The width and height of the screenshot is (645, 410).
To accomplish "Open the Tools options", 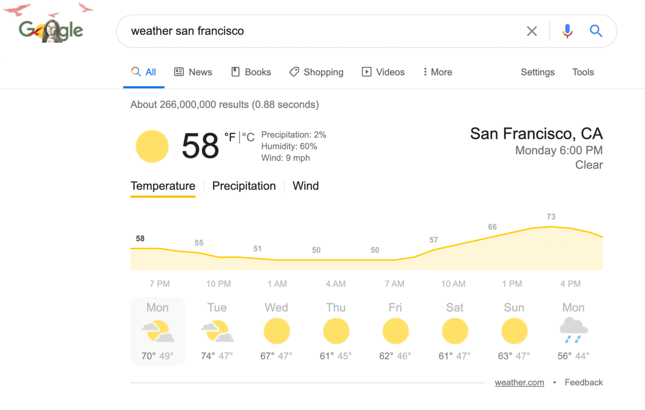I will pos(583,72).
